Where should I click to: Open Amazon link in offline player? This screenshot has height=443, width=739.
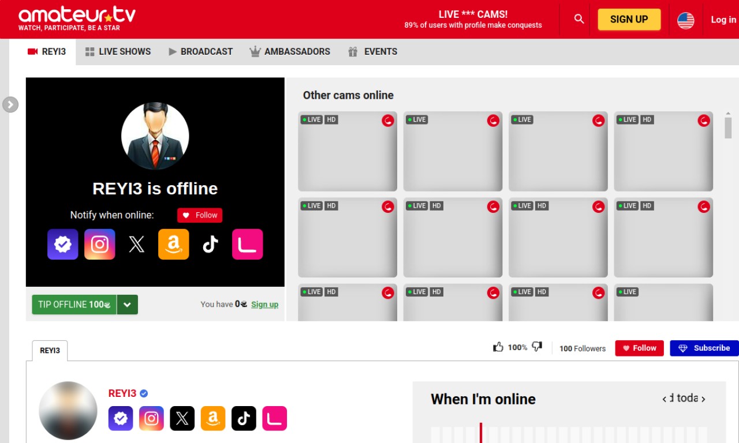pos(174,244)
